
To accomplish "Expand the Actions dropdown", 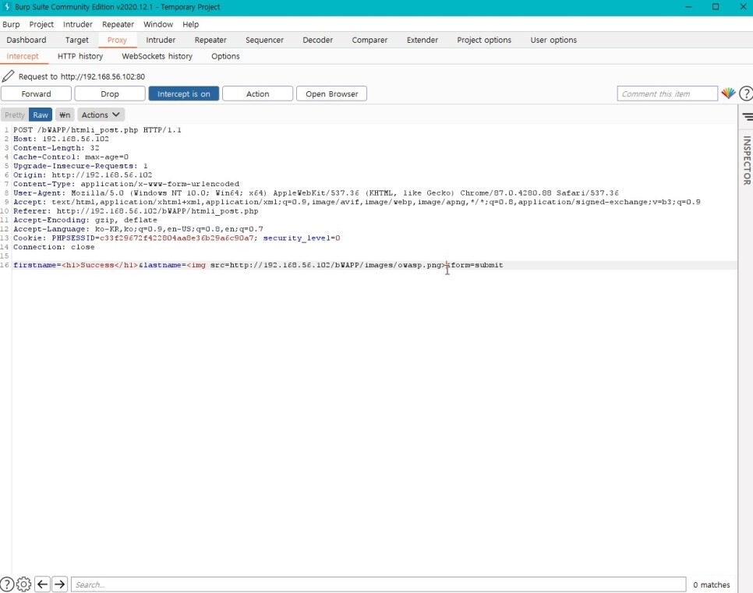I will (101, 115).
